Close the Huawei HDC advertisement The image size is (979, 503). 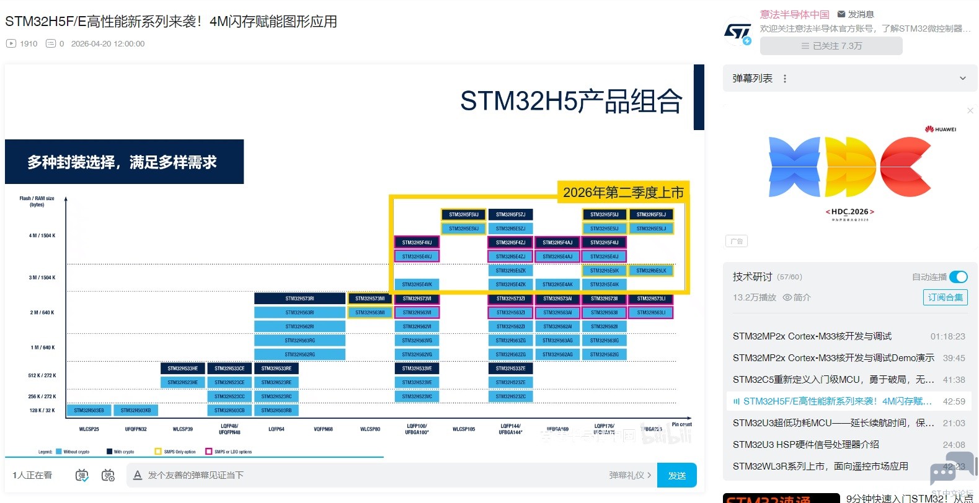[x=970, y=110]
